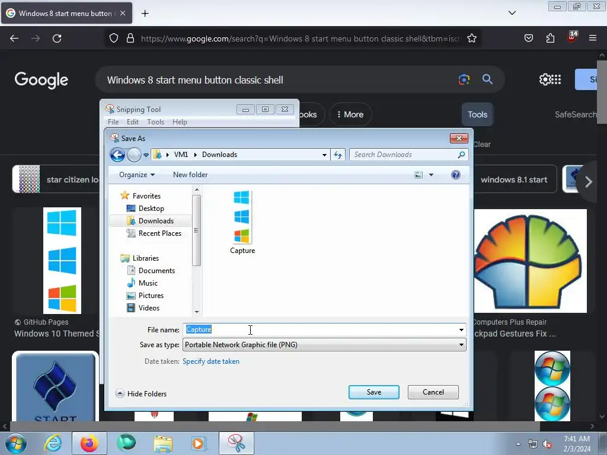607x455 pixels.
Task: Open the list all tabs chevron
Action: 512,13
